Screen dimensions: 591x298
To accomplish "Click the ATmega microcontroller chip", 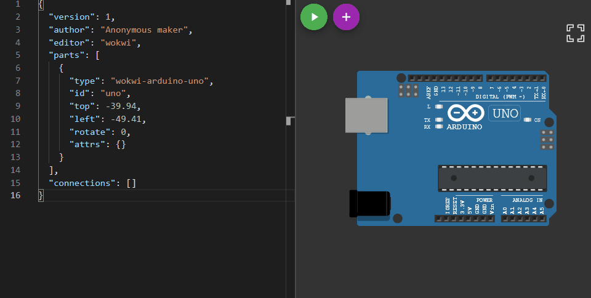I will click(492, 178).
